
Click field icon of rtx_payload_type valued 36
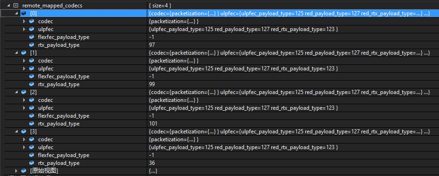(x=32, y=163)
